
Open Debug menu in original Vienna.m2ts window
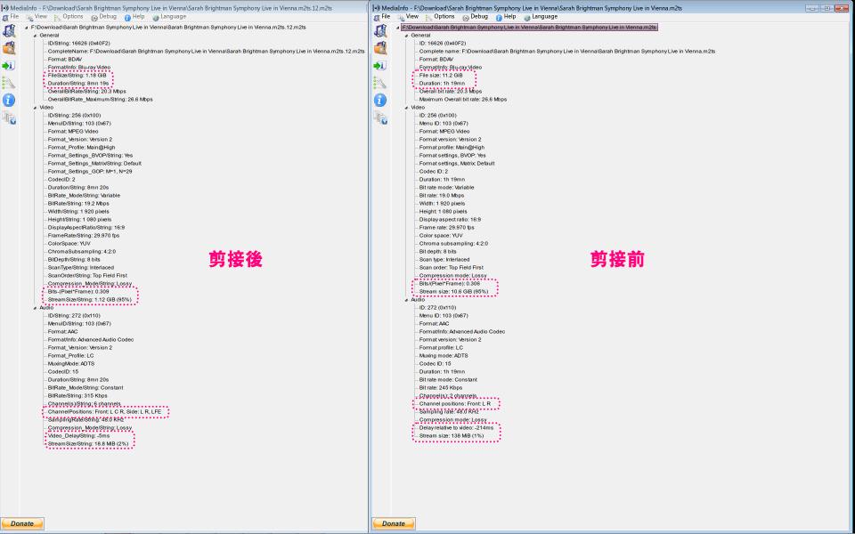(476, 17)
